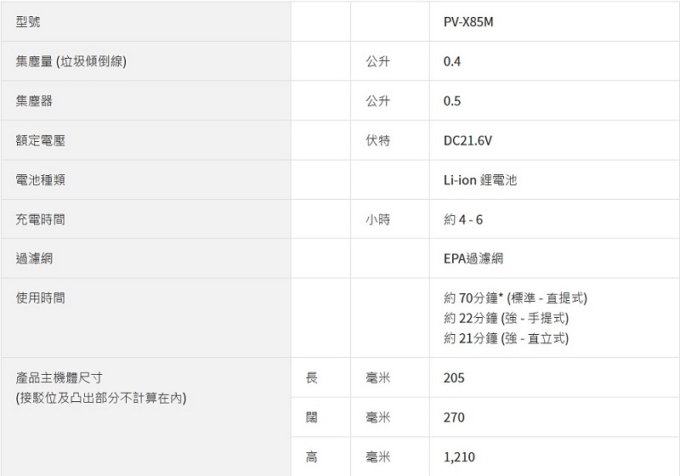Select the EPA過濾網 filter value
Viewport: 680px width, 476px height.
click(x=473, y=258)
